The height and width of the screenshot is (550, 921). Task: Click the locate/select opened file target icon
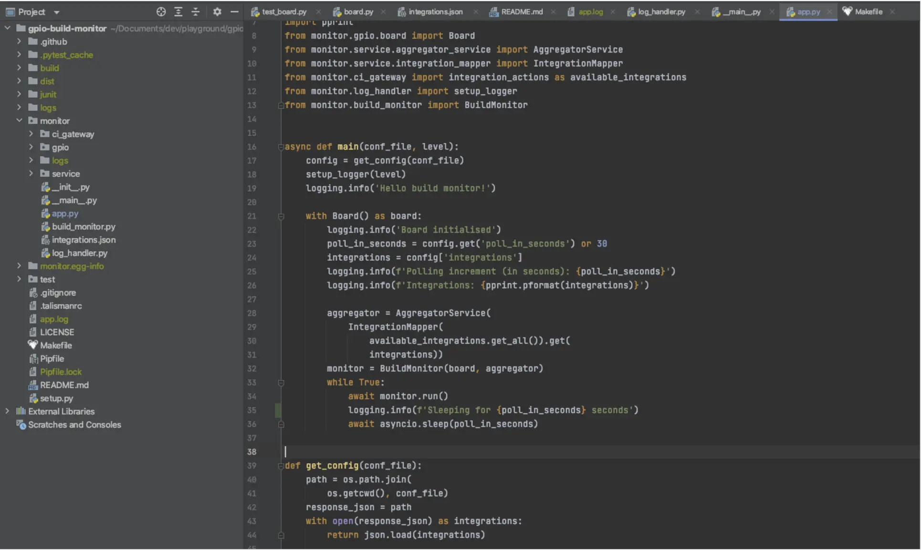click(161, 12)
